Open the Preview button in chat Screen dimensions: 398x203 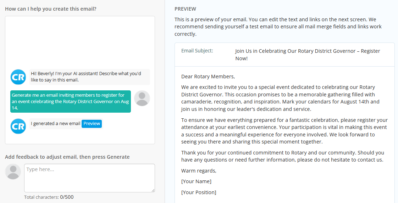coord(92,124)
